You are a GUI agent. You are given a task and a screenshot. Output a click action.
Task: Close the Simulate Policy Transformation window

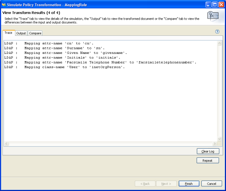tap(221, 5)
